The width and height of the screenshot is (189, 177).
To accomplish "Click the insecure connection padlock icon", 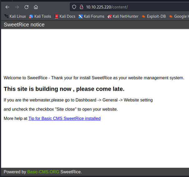I will (x=81, y=7).
